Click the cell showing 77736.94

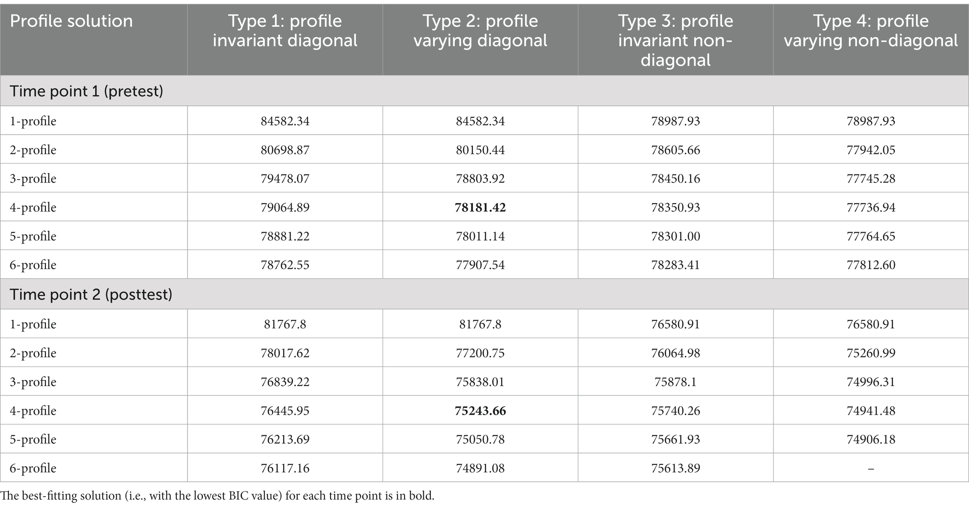tap(871, 207)
